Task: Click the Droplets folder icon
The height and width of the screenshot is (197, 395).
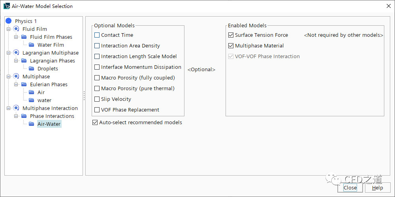Action: click(32, 68)
